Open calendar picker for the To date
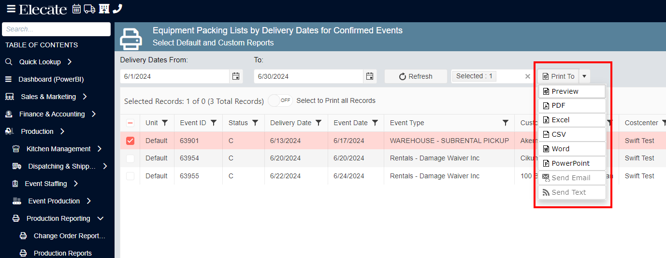This screenshot has width=666, height=258. 370,76
